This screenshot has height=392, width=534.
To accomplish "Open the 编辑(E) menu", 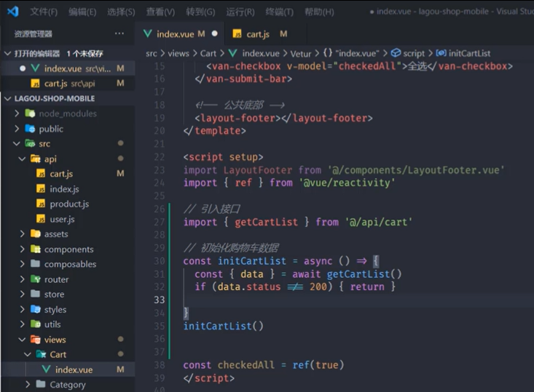I will pyautogui.click(x=82, y=12).
